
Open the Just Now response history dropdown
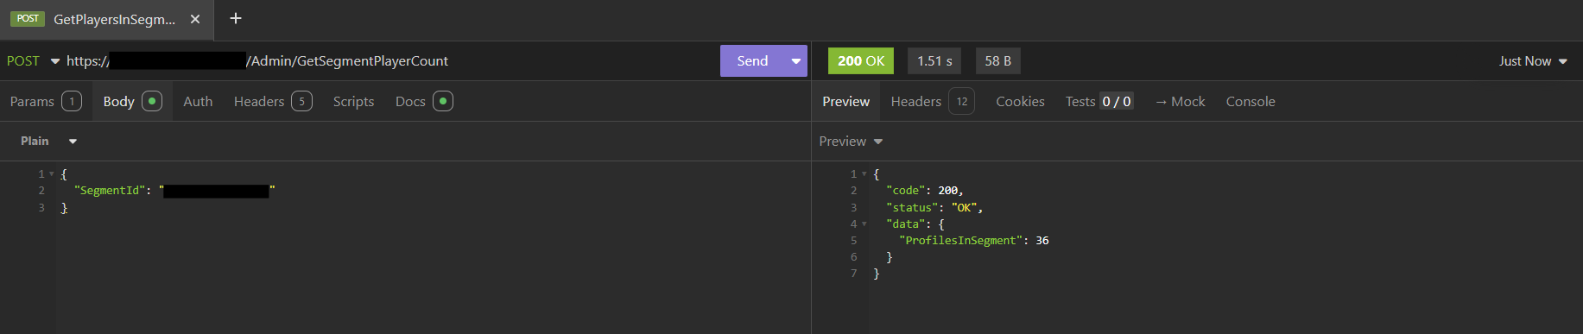point(1533,61)
